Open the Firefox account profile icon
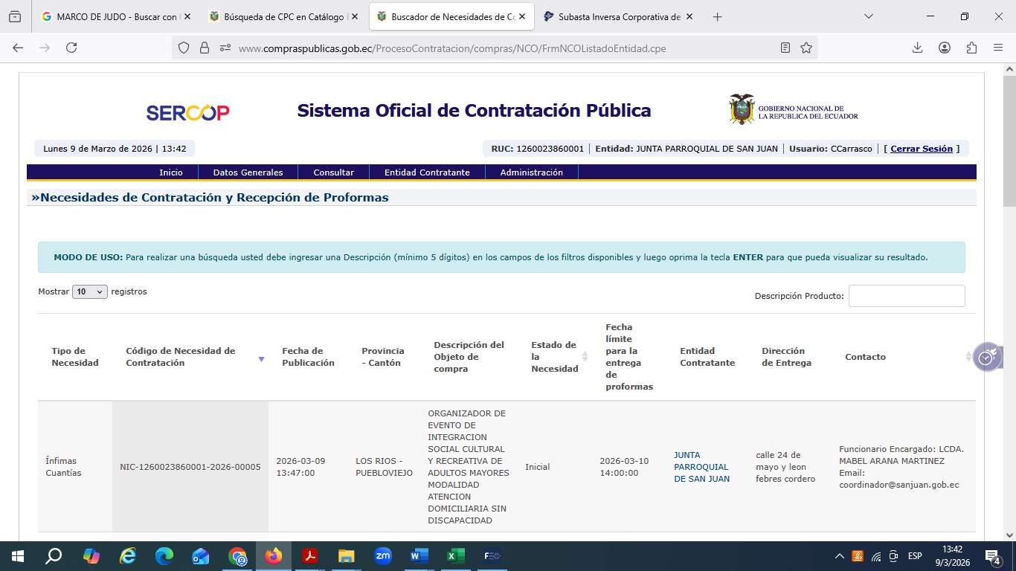Viewport: 1016px width, 571px height. click(945, 48)
